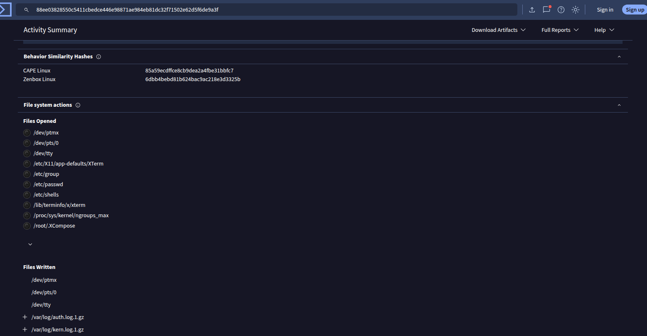Viewport: 647px width, 336px height.
Task: Collapse the File system actions section
Action: pos(619,105)
